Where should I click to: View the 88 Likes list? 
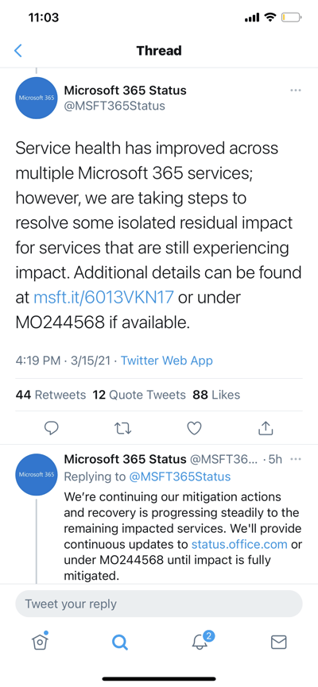216,395
